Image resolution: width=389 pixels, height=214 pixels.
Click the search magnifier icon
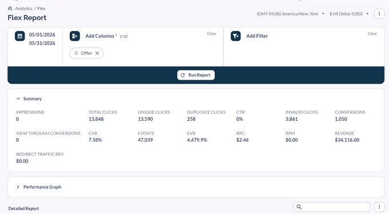click(299, 207)
